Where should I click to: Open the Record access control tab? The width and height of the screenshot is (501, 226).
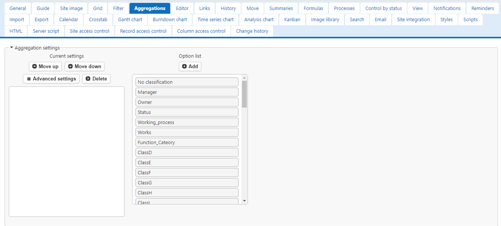[143, 31]
